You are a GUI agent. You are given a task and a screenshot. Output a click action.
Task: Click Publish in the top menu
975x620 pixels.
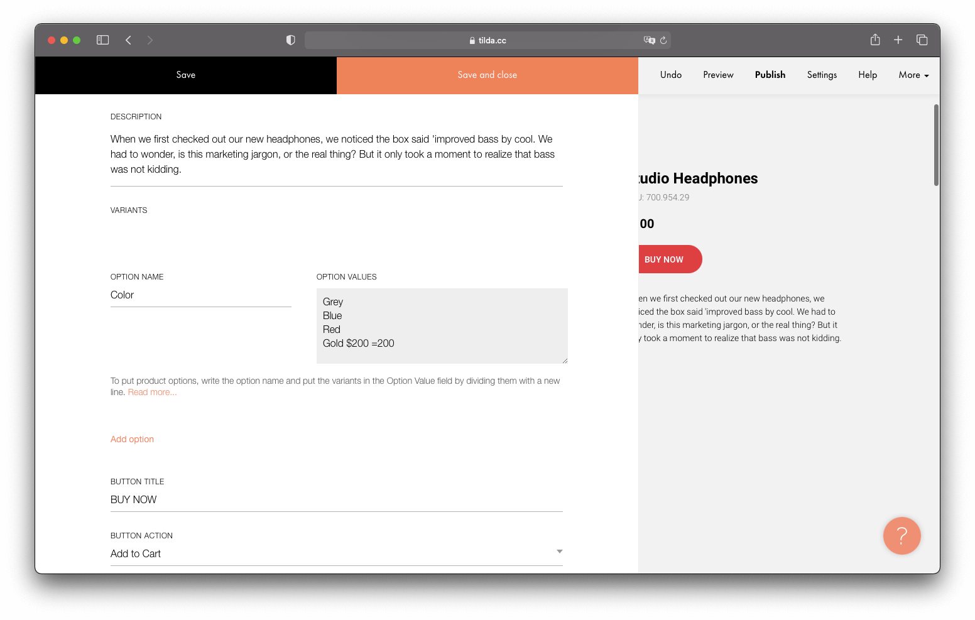(770, 75)
